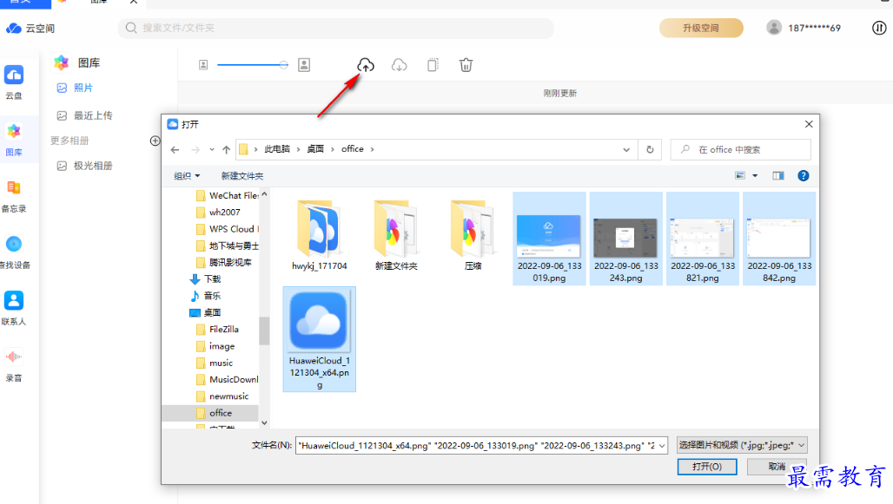
Task: Focus the 搜索文件/文件夹 search box
Action: tap(335, 28)
